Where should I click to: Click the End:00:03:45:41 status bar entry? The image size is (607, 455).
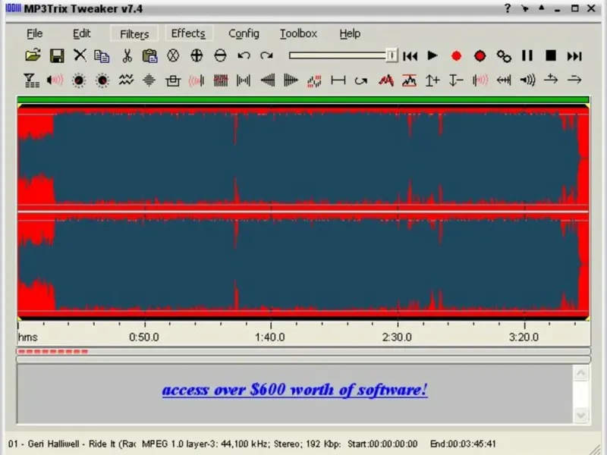click(x=463, y=444)
